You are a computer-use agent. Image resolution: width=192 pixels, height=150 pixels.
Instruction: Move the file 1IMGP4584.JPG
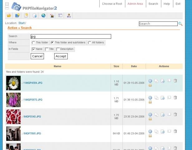point(163,81)
